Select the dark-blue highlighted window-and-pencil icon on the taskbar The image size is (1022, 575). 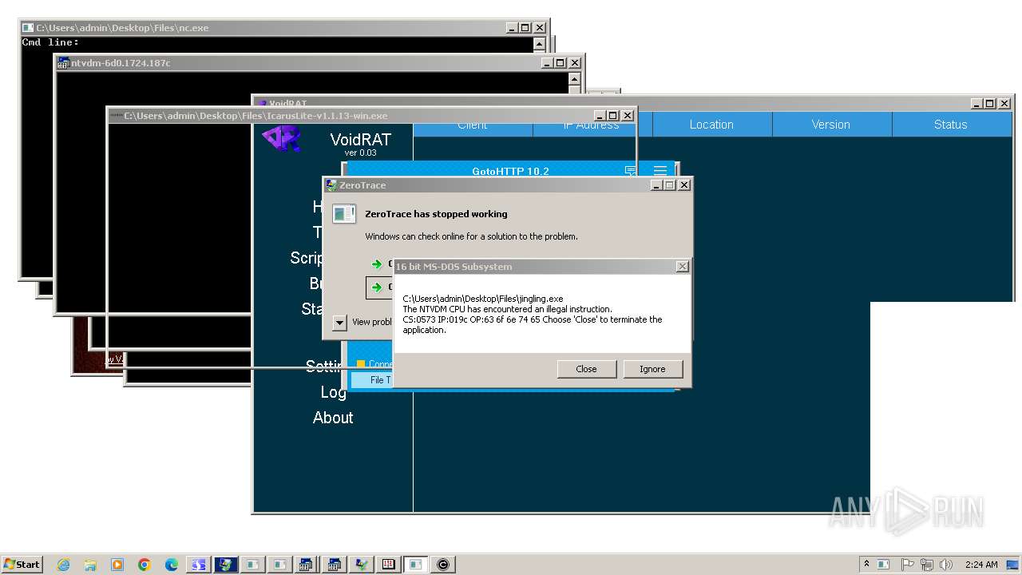click(225, 565)
